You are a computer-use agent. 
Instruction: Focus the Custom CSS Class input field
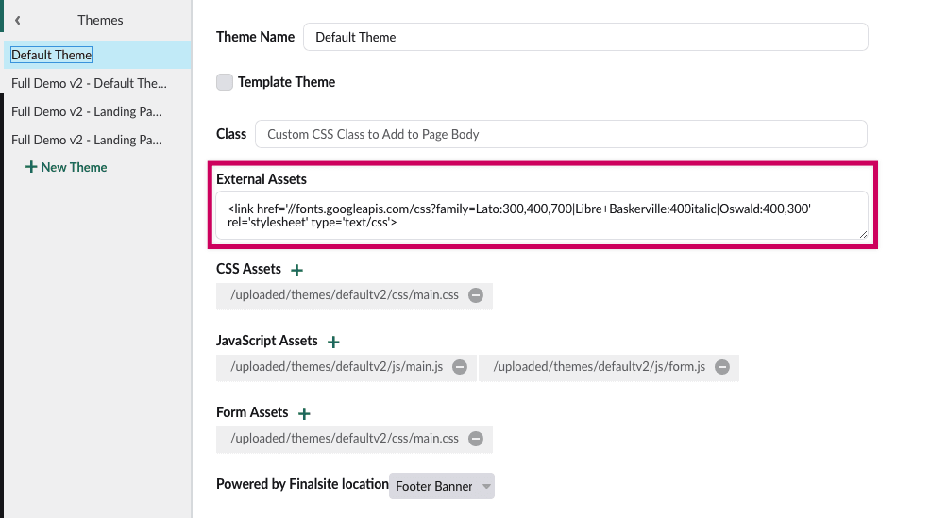click(x=561, y=134)
